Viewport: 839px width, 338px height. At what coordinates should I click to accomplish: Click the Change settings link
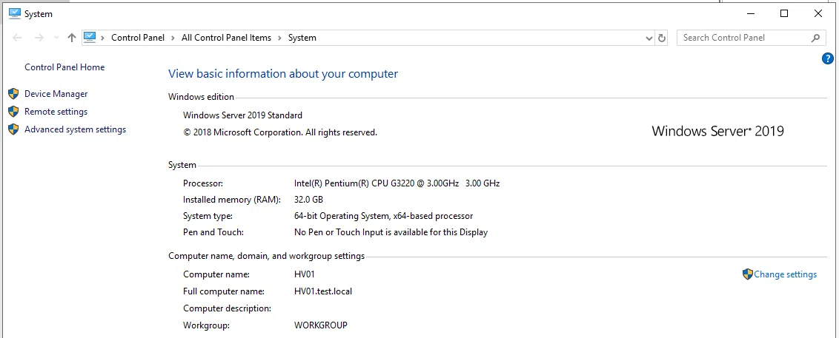click(x=785, y=274)
